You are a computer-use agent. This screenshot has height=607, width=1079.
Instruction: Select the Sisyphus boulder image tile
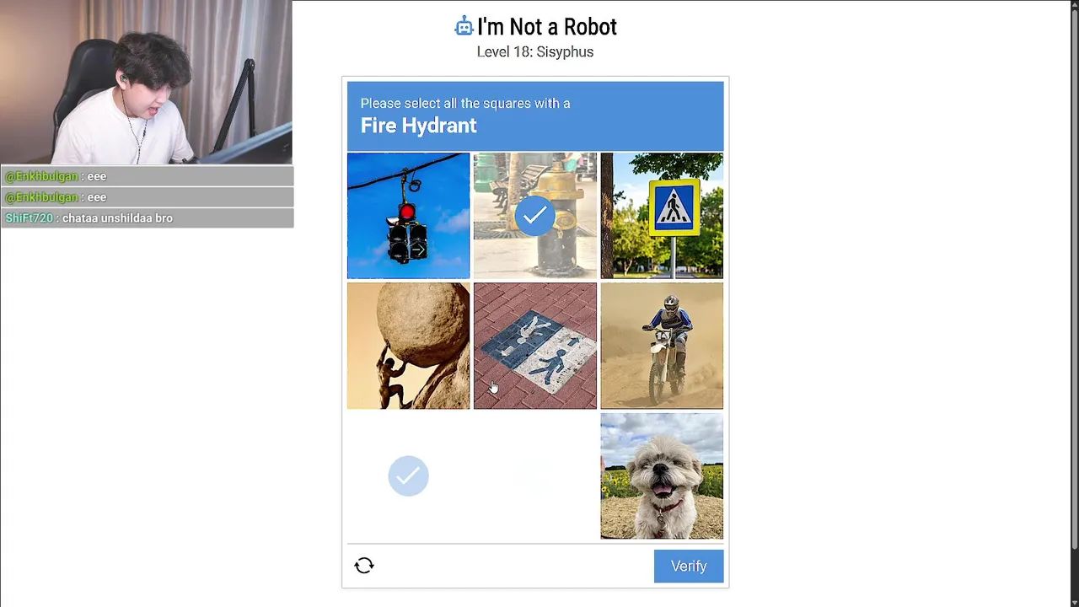pos(408,346)
